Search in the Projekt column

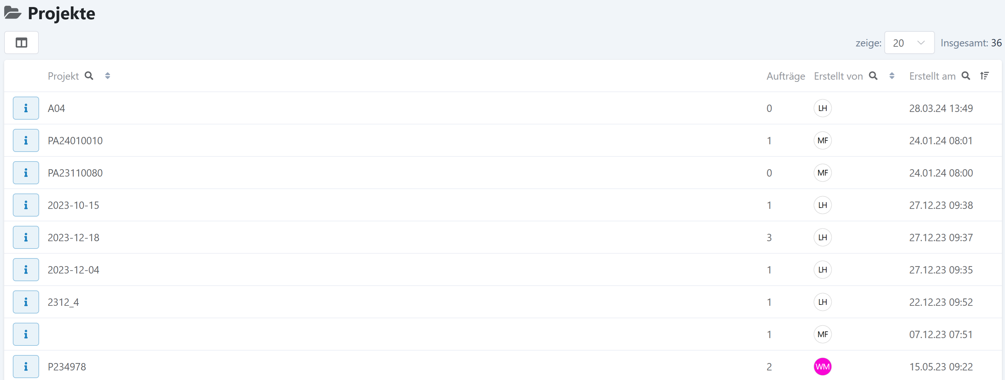(x=89, y=76)
